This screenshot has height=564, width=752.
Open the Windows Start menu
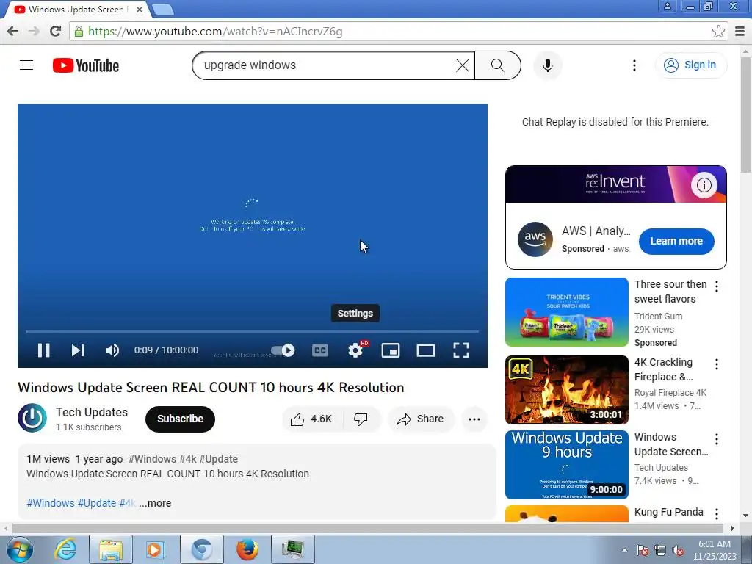point(19,549)
